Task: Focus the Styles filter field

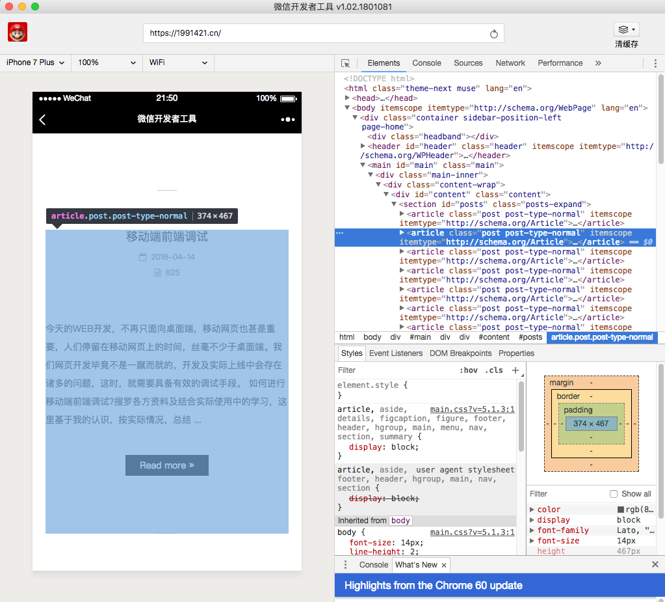Action: tap(397, 370)
